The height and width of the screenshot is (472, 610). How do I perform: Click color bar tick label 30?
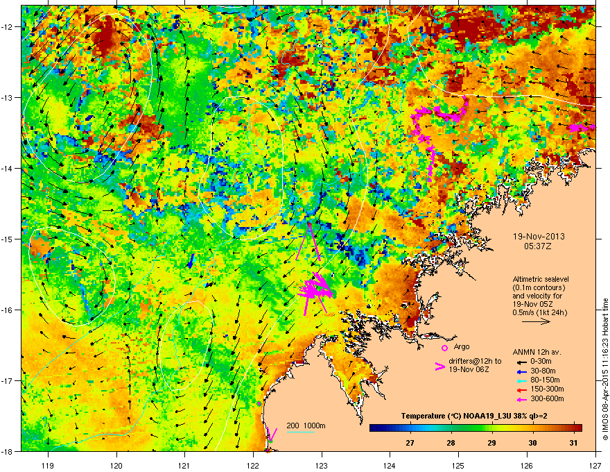click(x=532, y=443)
